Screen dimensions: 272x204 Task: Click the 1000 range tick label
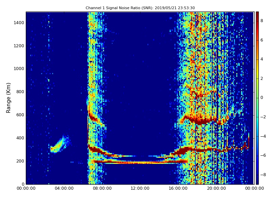pos(19,69)
